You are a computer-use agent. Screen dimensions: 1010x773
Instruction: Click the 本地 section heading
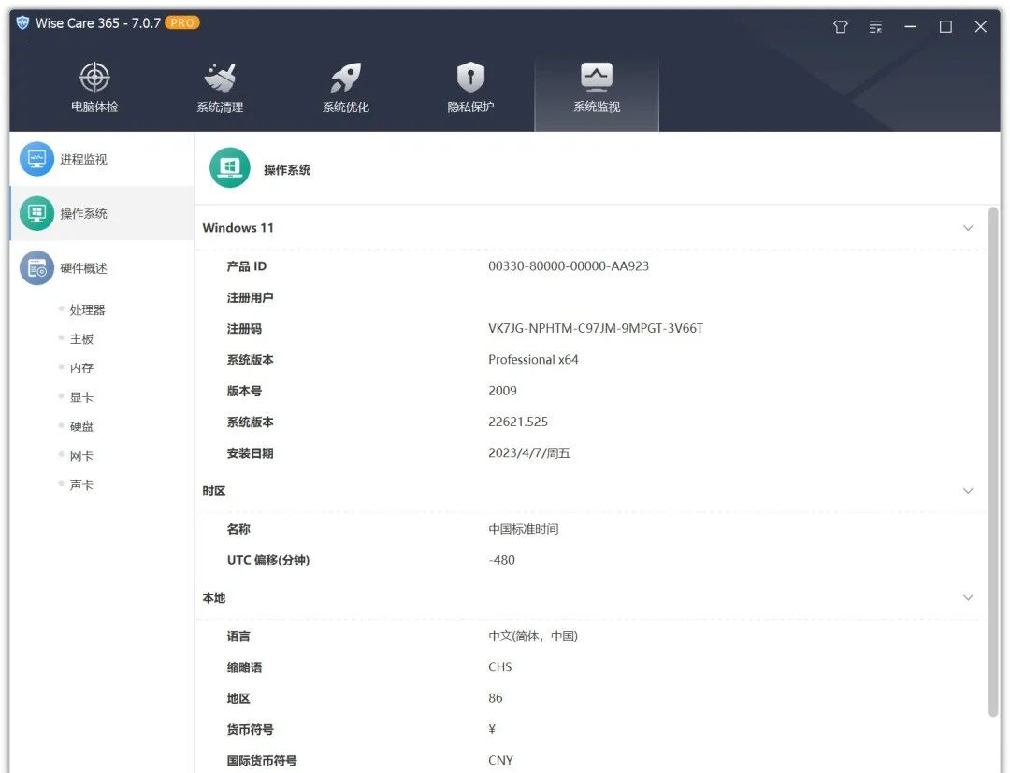pos(214,598)
